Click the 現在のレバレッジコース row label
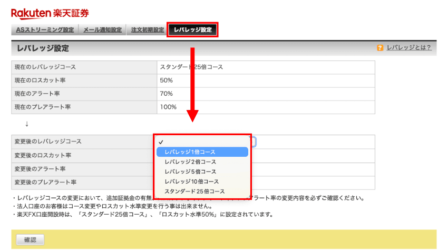The image size is (448, 252). [45, 67]
